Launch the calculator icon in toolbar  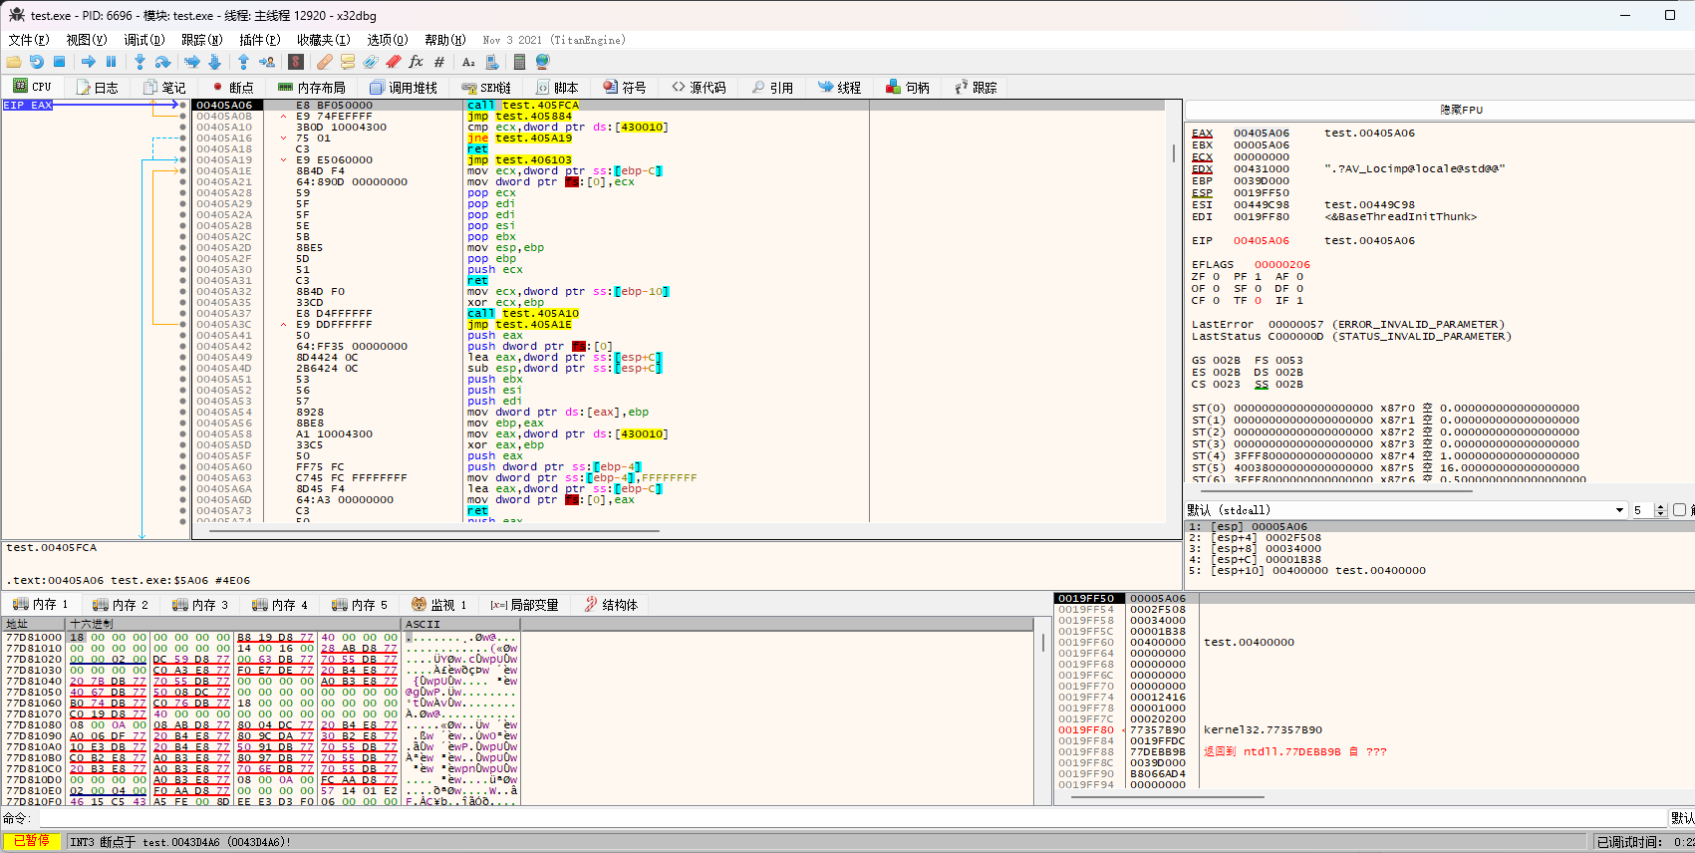519,62
